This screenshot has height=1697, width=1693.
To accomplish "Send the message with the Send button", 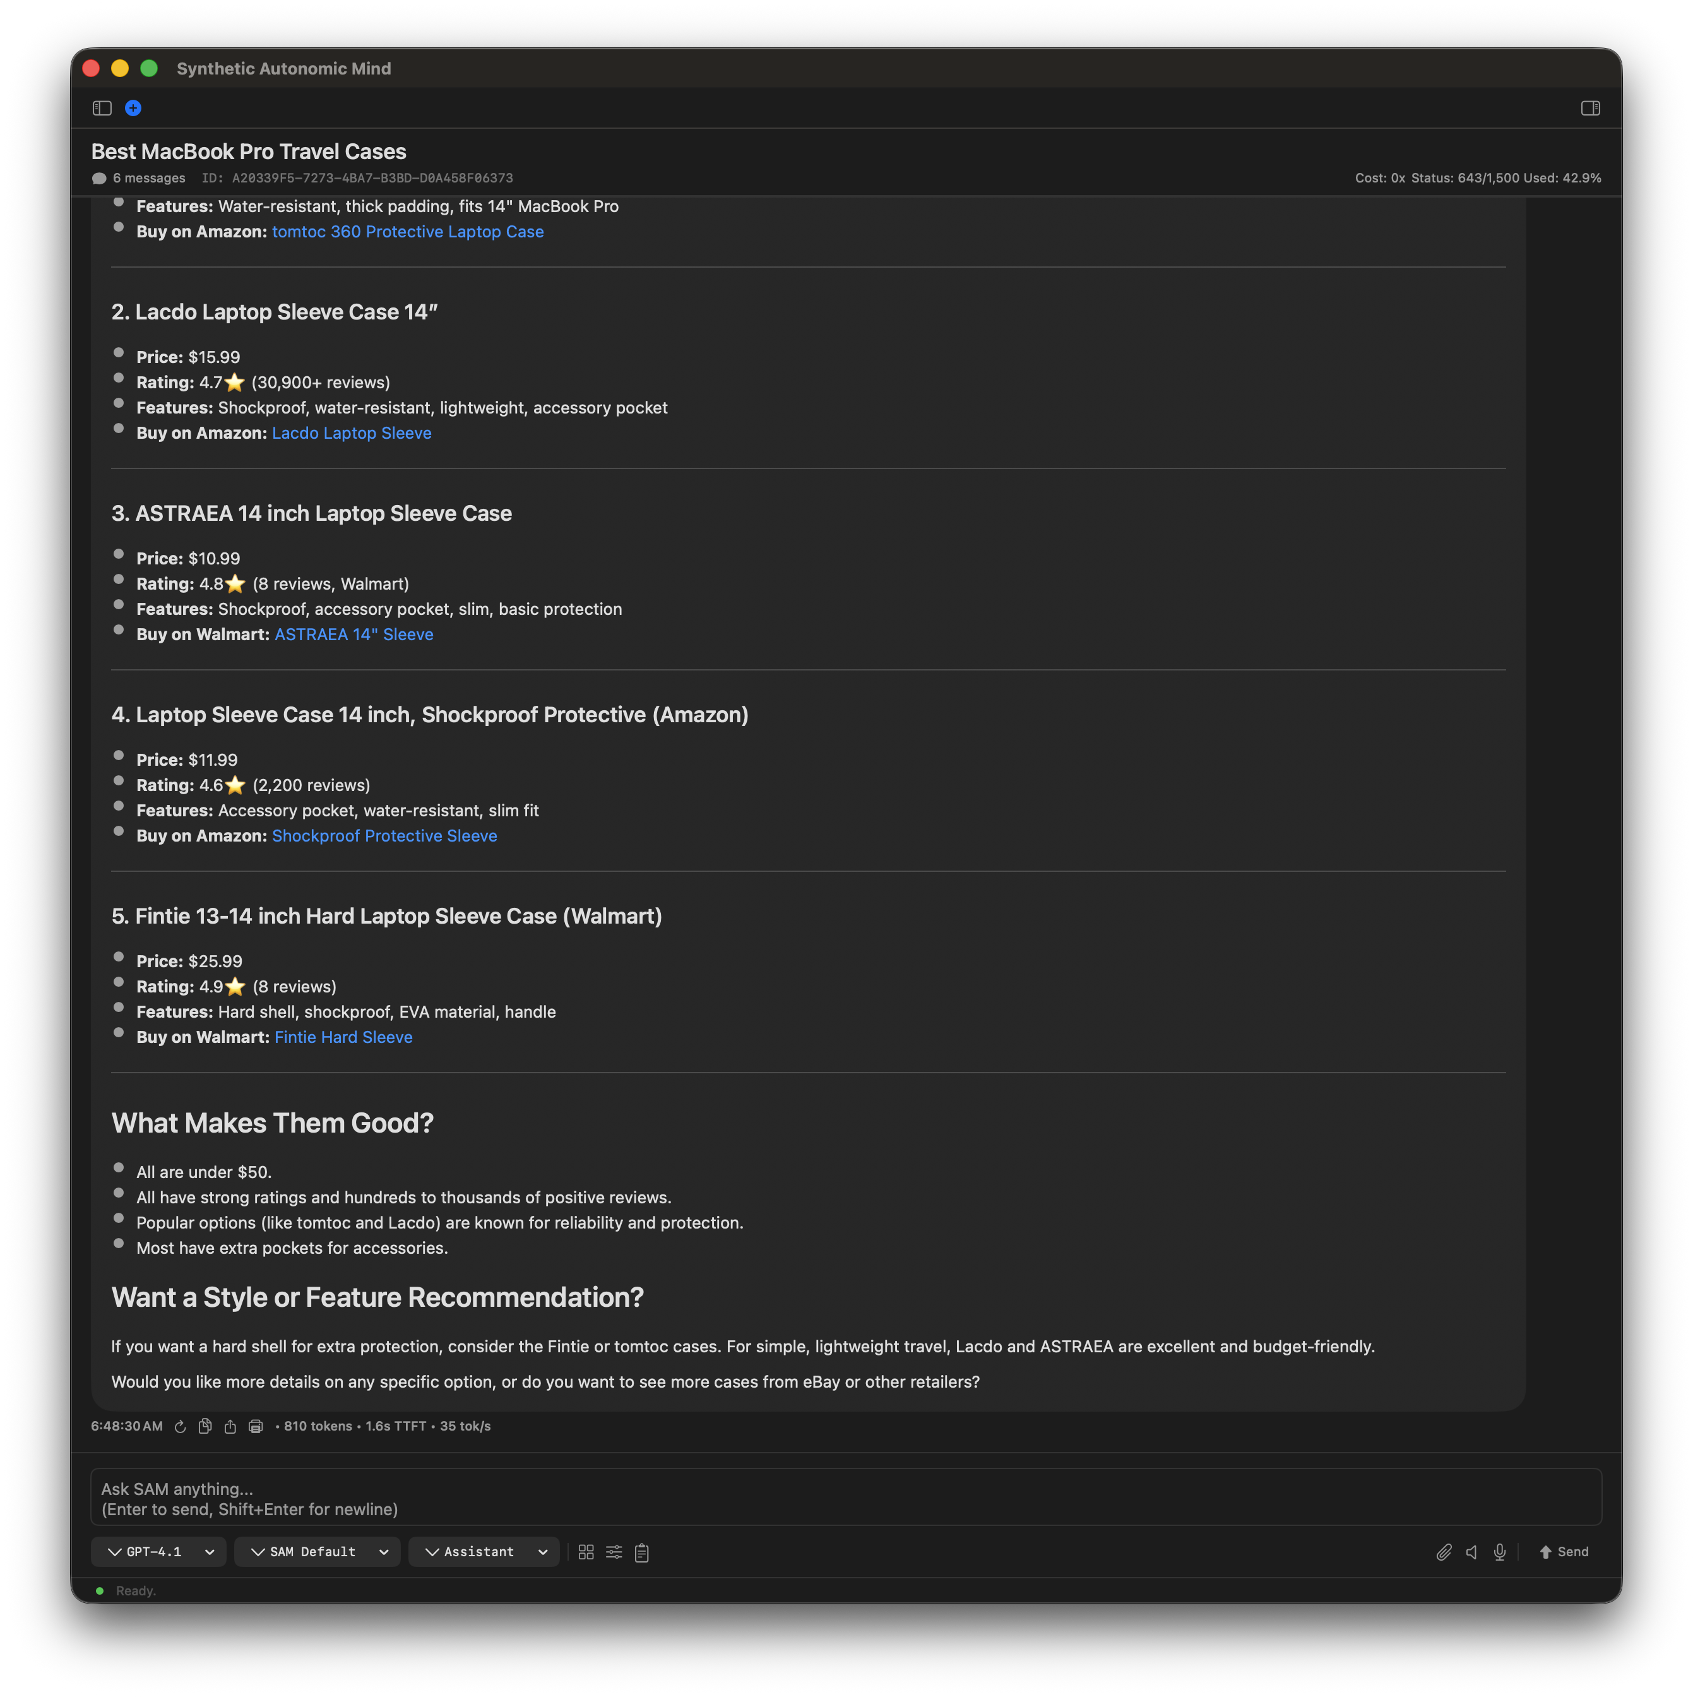I will tap(1564, 1552).
